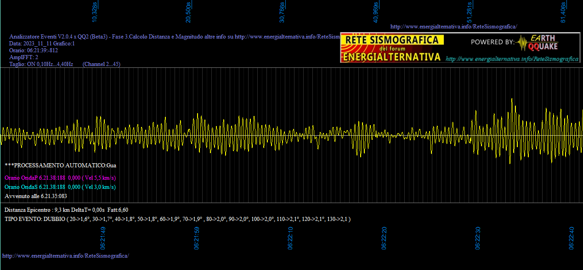The image size is (583, 270).
Task: Click the 'Taglio: ON 0,10Hz...4,40Hz' text
Action: (x=41, y=64)
